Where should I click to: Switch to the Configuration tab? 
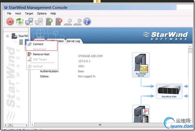coord(56,41)
